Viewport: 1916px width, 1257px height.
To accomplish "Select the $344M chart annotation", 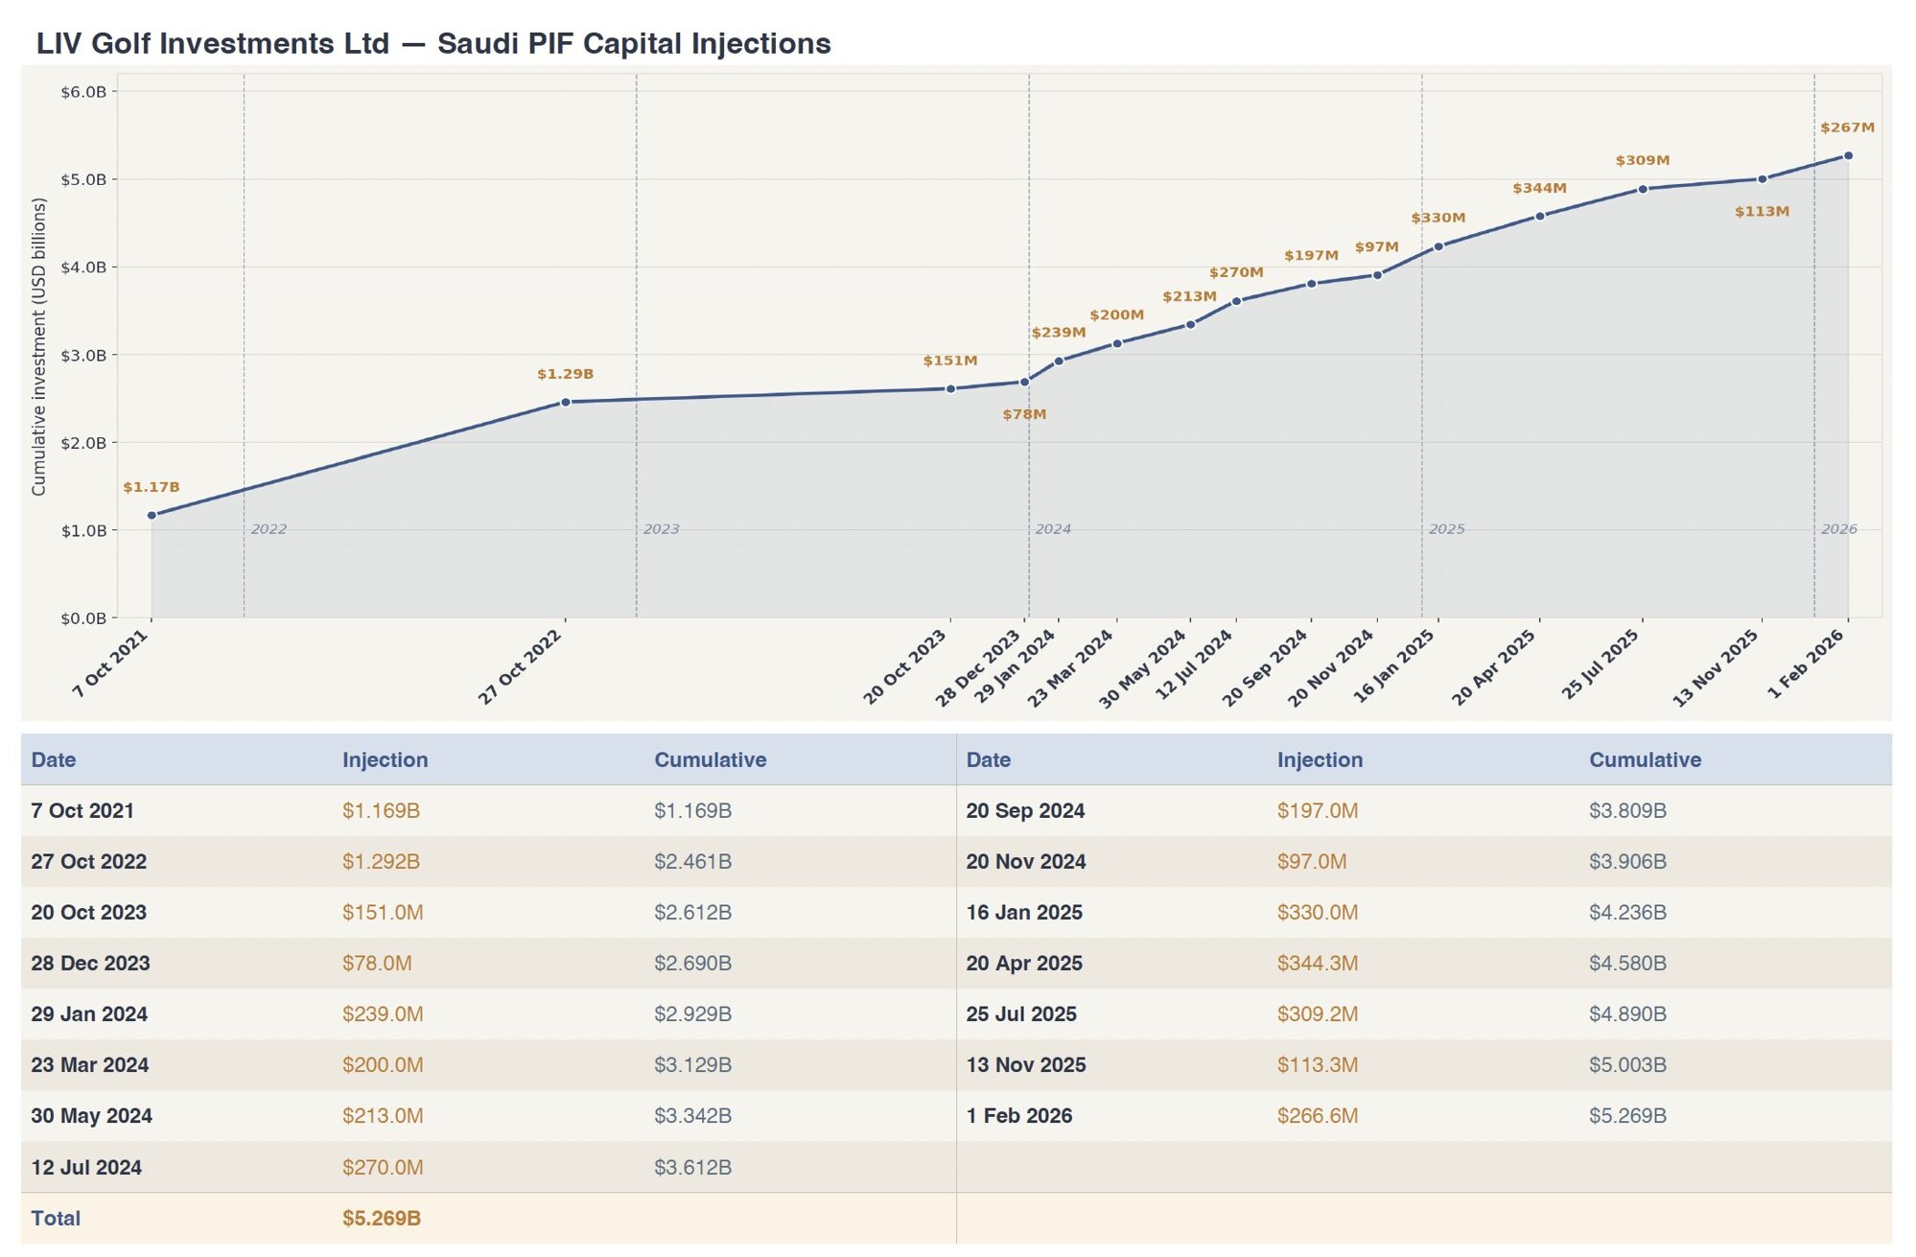I will pos(1540,188).
